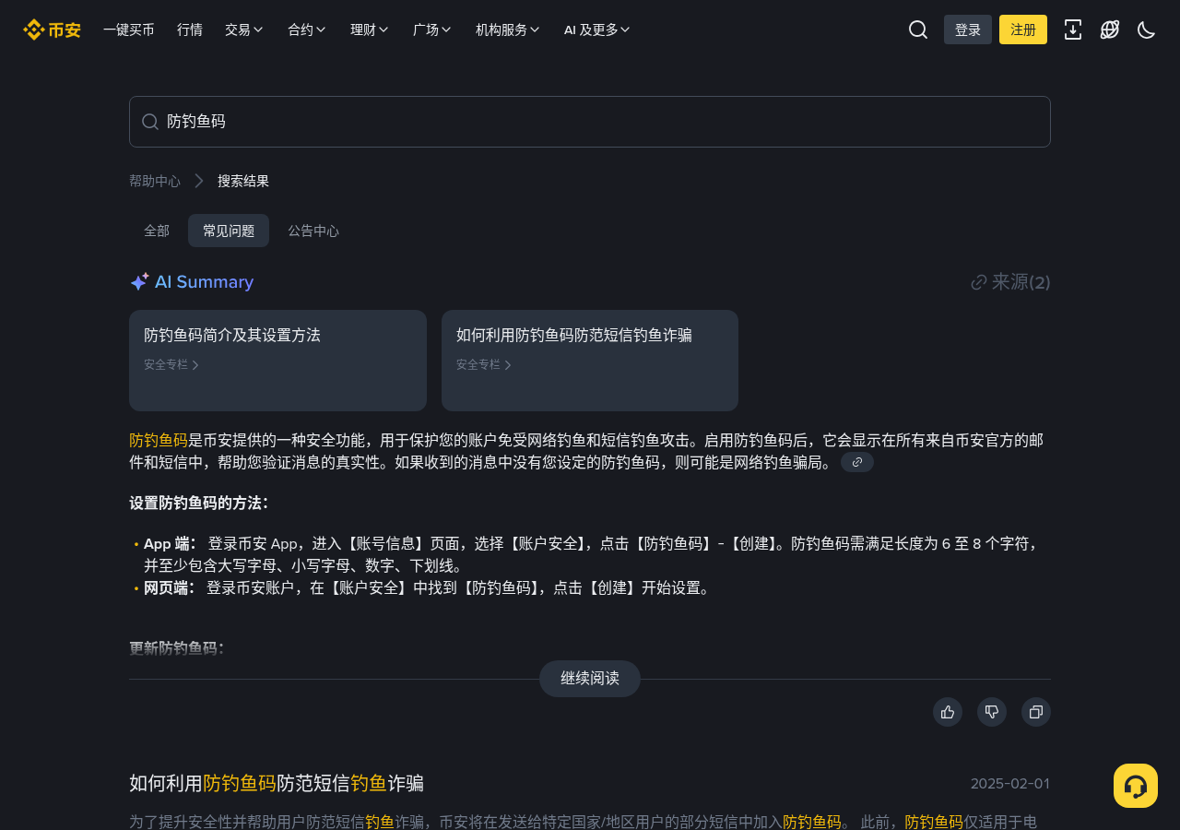The image size is (1180, 830).
Task: Expand the 机构服务 dropdown menu
Action: pyautogui.click(x=508, y=30)
